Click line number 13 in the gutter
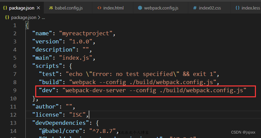 tap(13, 123)
